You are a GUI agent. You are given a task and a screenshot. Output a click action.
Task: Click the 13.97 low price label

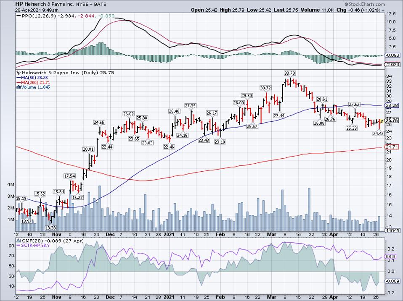(27, 221)
